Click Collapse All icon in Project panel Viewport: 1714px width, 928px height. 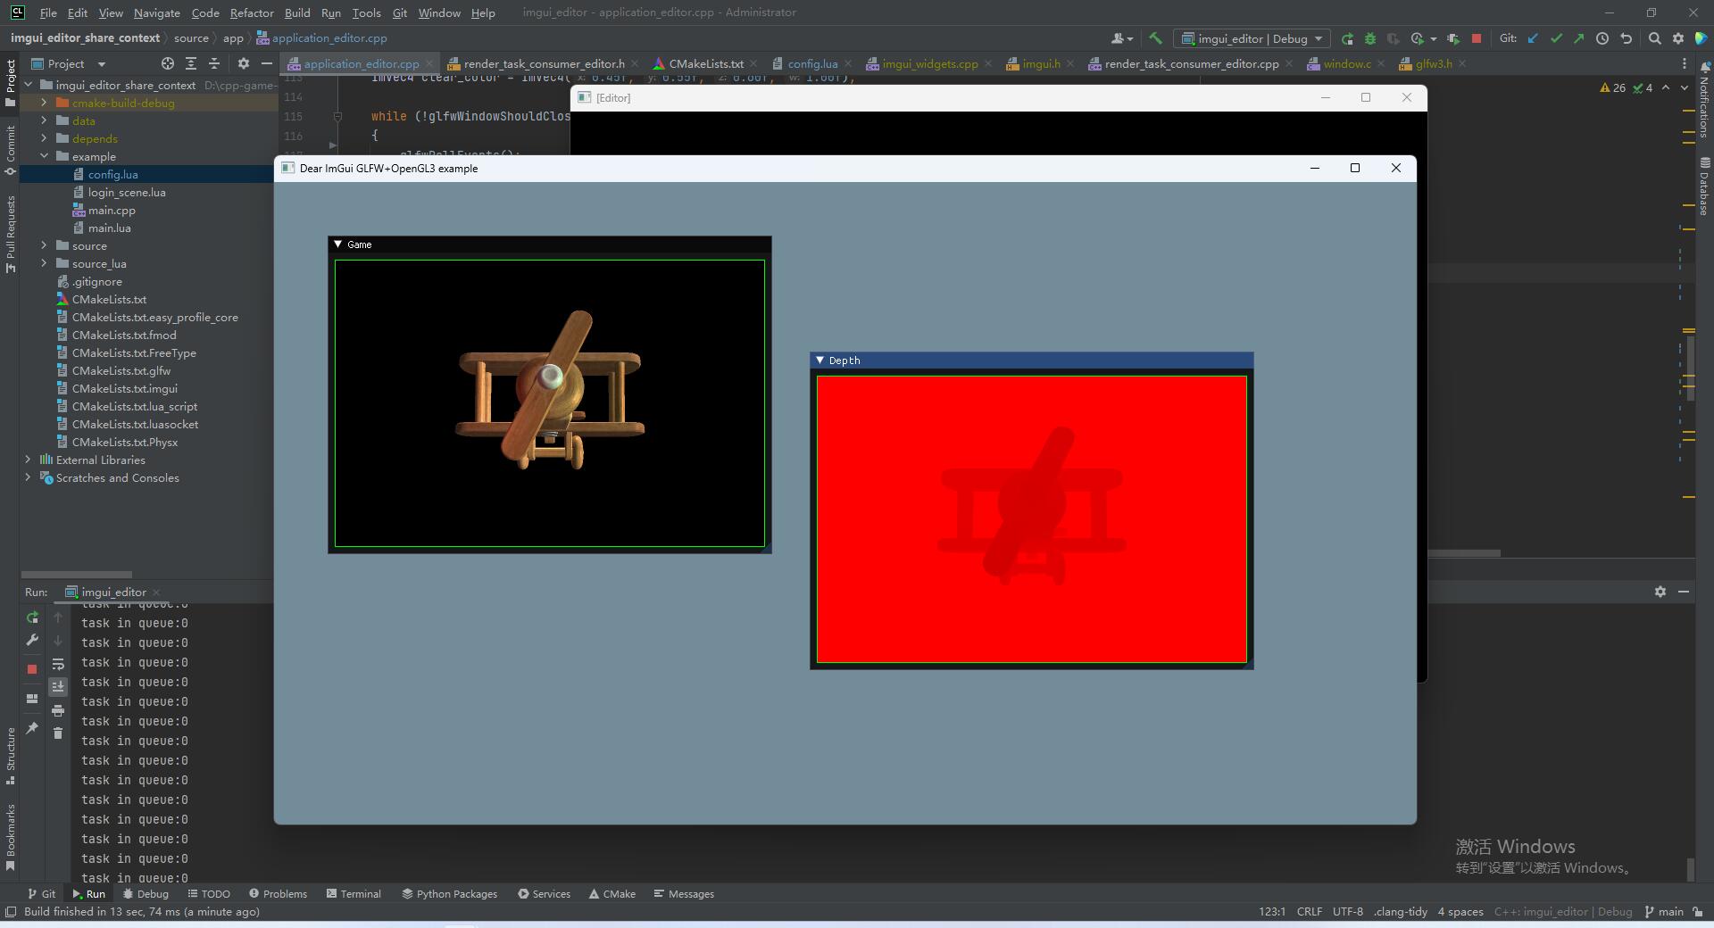pyautogui.click(x=214, y=63)
